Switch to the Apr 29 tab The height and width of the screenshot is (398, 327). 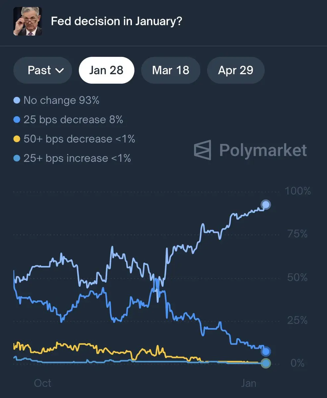(x=236, y=70)
